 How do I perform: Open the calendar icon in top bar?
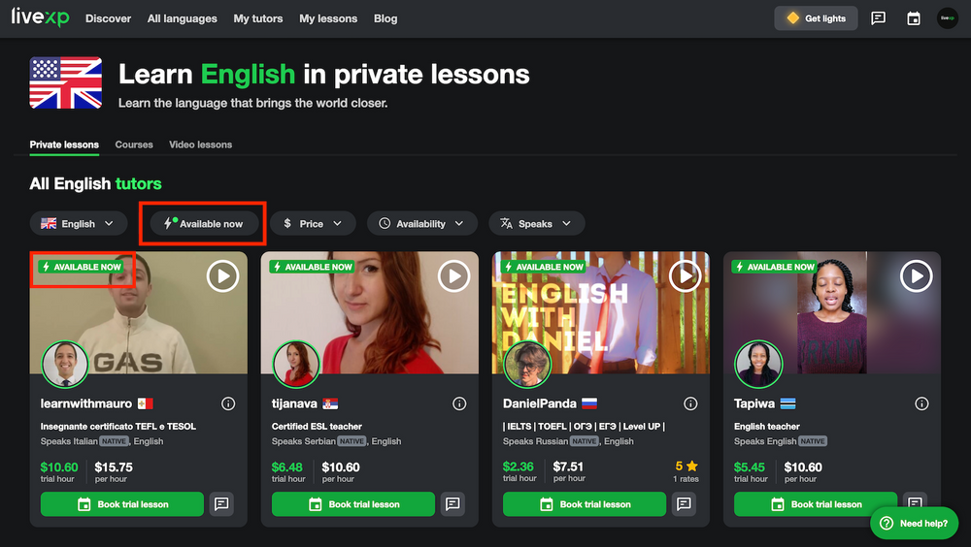[913, 18]
